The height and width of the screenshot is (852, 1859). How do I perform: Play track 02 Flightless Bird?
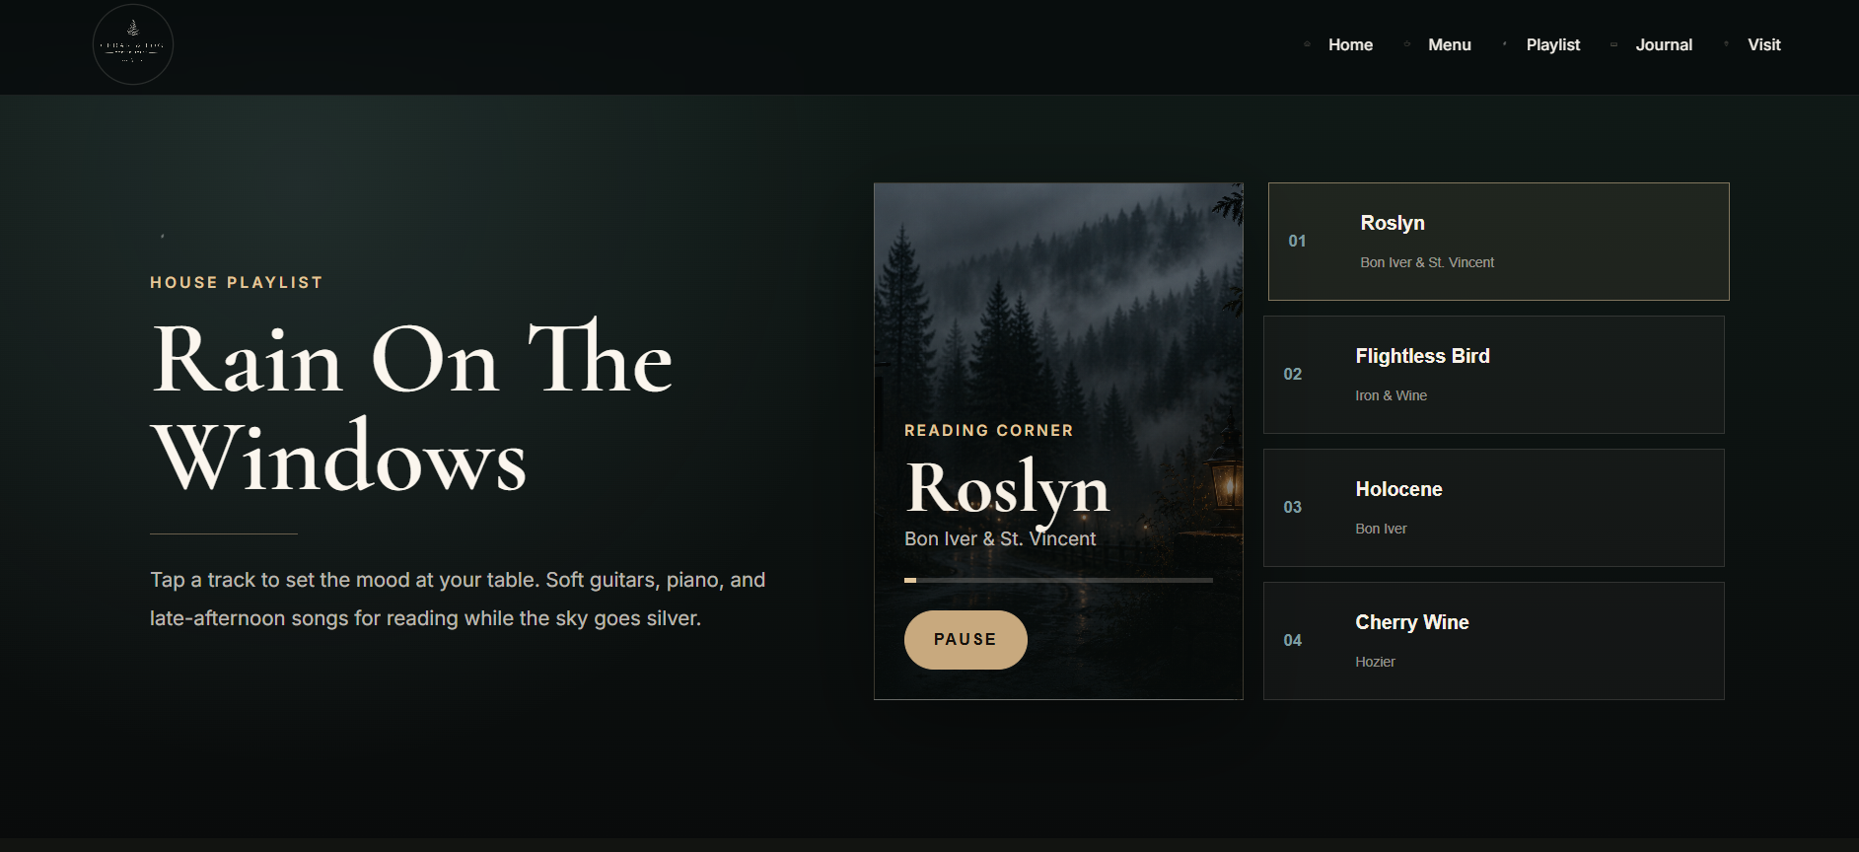point(1493,375)
